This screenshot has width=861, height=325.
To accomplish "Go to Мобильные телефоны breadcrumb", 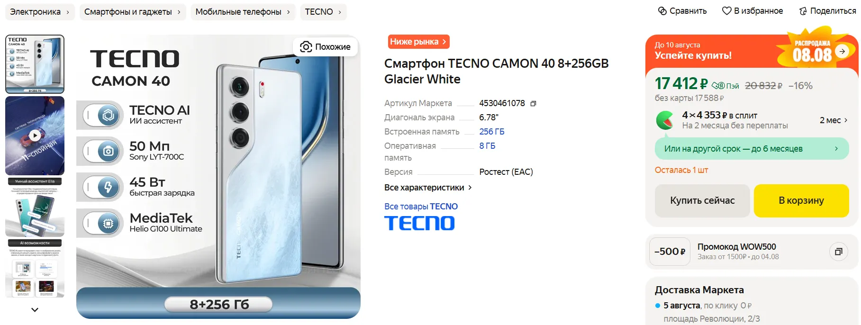I will pyautogui.click(x=243, y=12).
